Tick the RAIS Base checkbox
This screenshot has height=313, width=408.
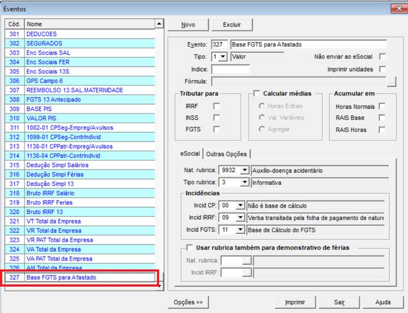click(x=382, y=118)
